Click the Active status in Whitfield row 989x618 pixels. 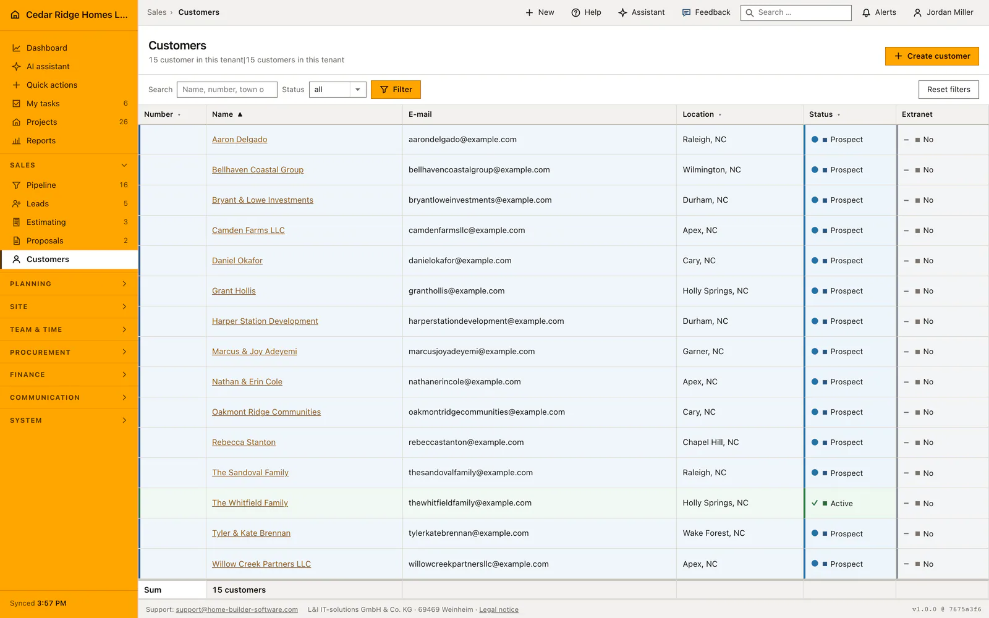click(841, 504)
